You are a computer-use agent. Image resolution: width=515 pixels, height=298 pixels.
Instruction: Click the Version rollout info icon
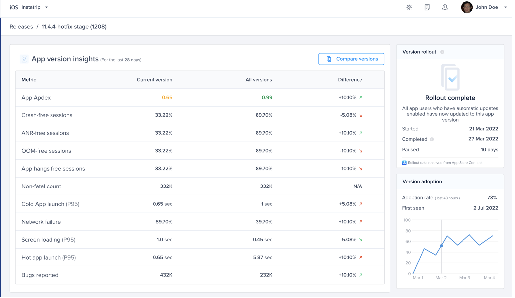442,52
